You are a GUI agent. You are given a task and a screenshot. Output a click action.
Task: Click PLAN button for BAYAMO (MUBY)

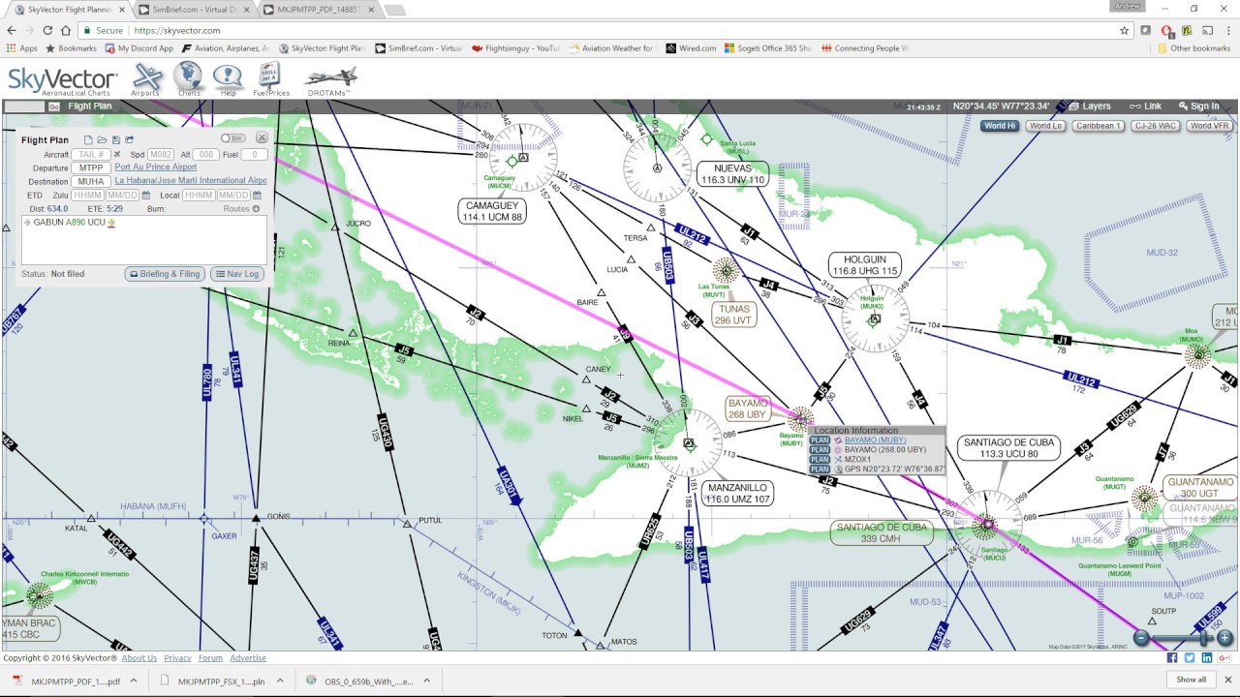point(820,440)
